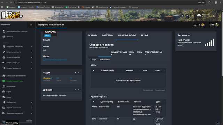Expand the Правовые документы chevron

pyautogui.click(x=32, y=113)
